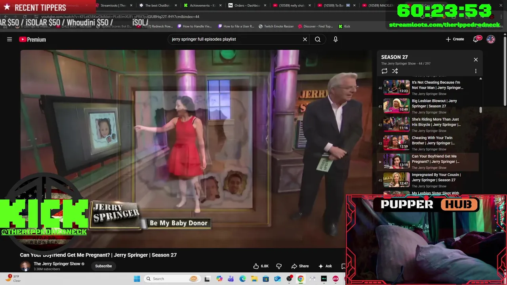Screen dimensions: 507x285
Task: Close "The best ChatBot" tab
Action: 175,6
